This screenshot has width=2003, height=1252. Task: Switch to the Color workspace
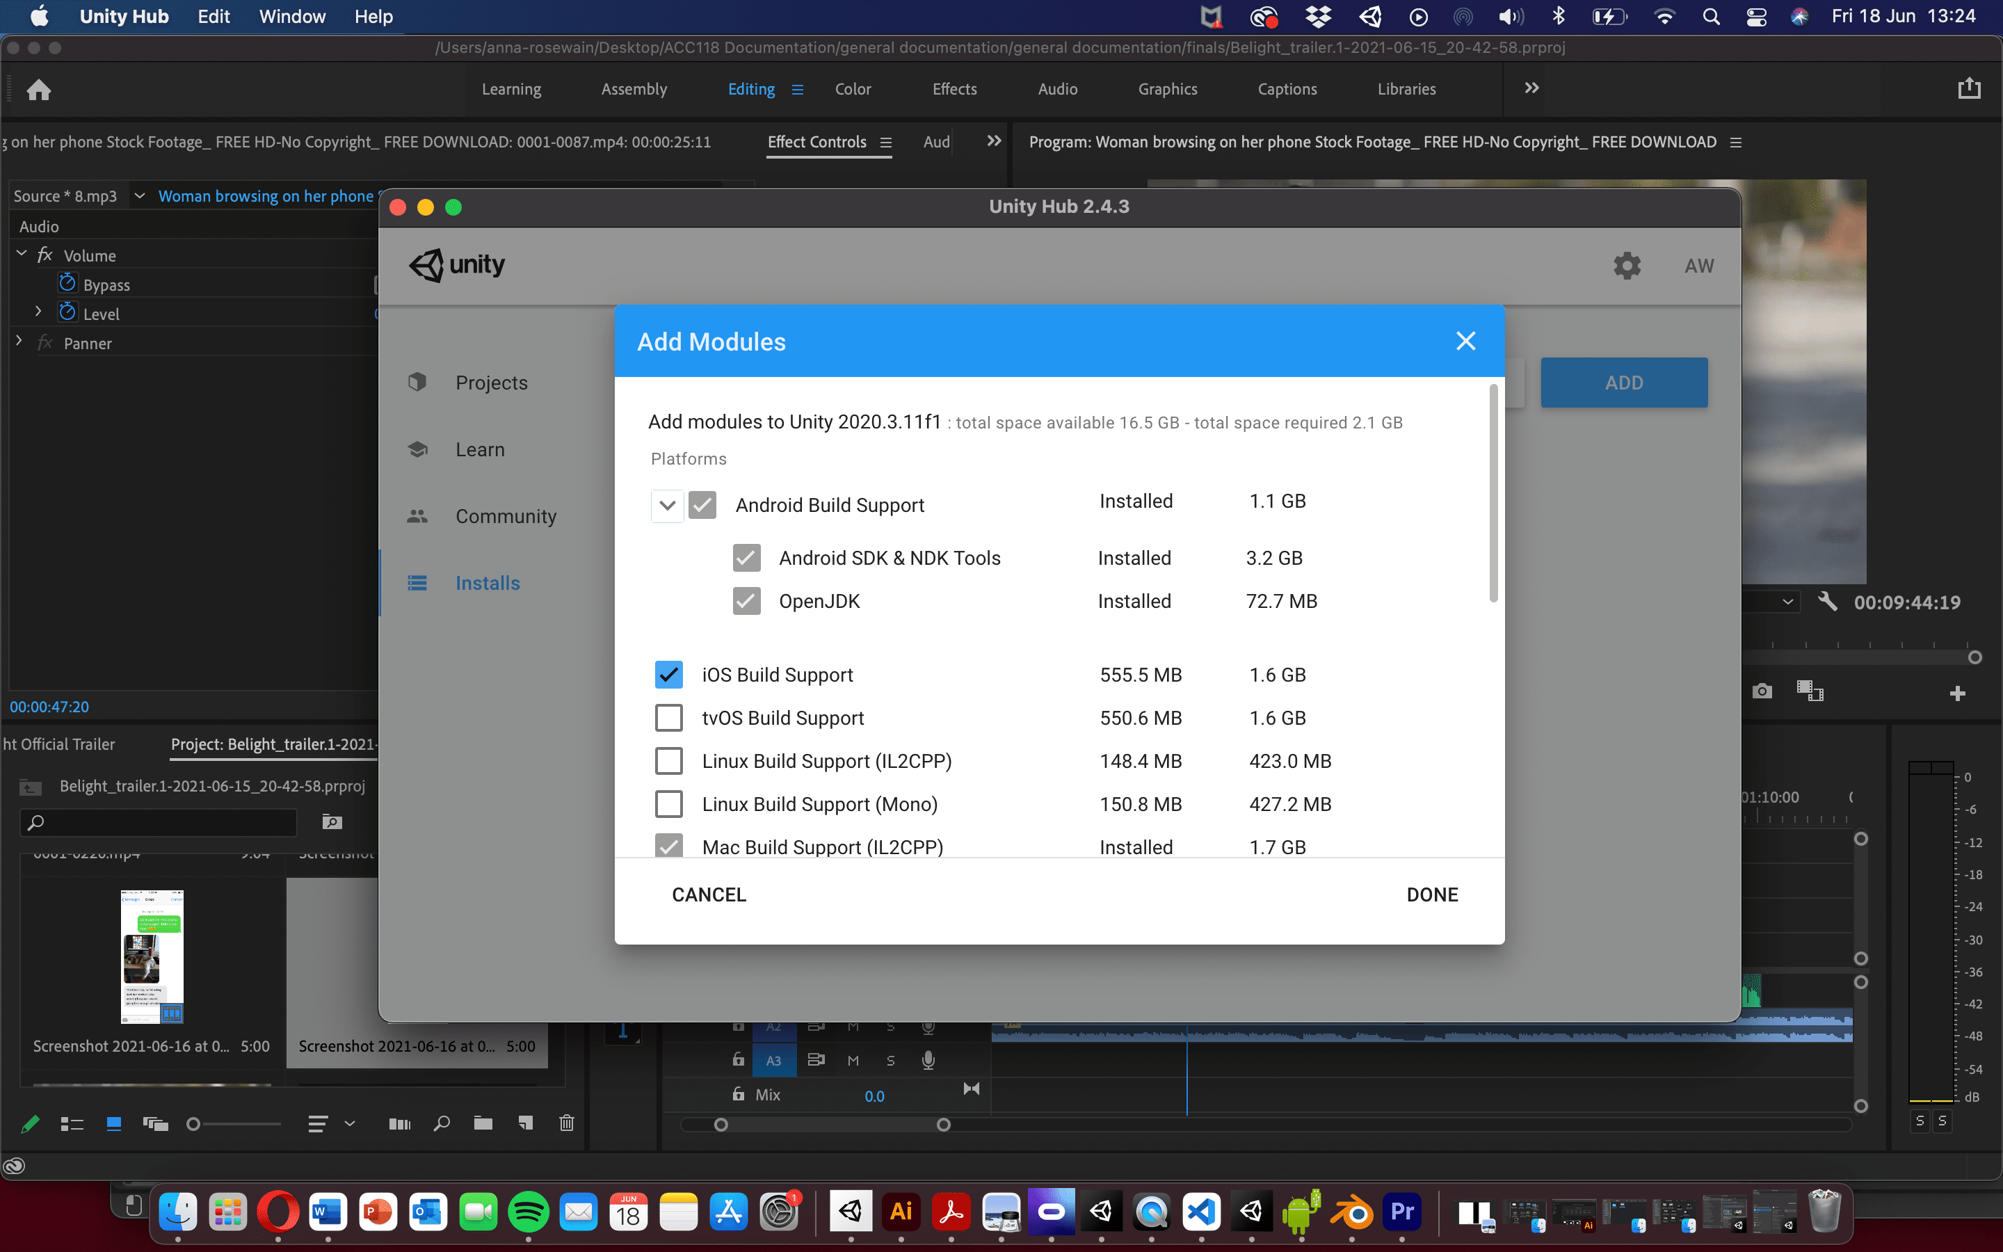point(853,88)
